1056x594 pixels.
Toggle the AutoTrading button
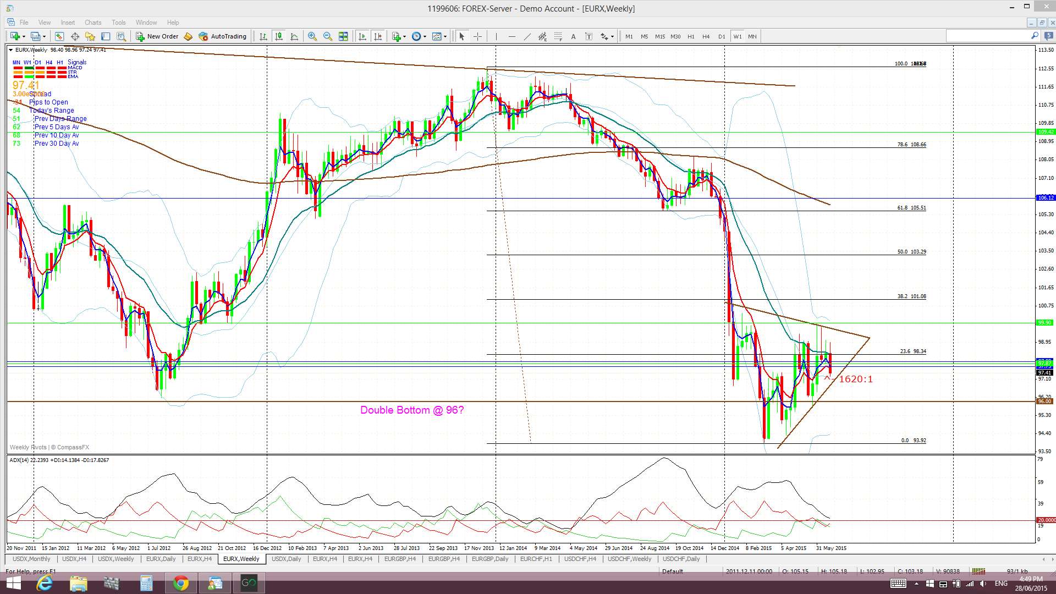[x=222, y=36]
